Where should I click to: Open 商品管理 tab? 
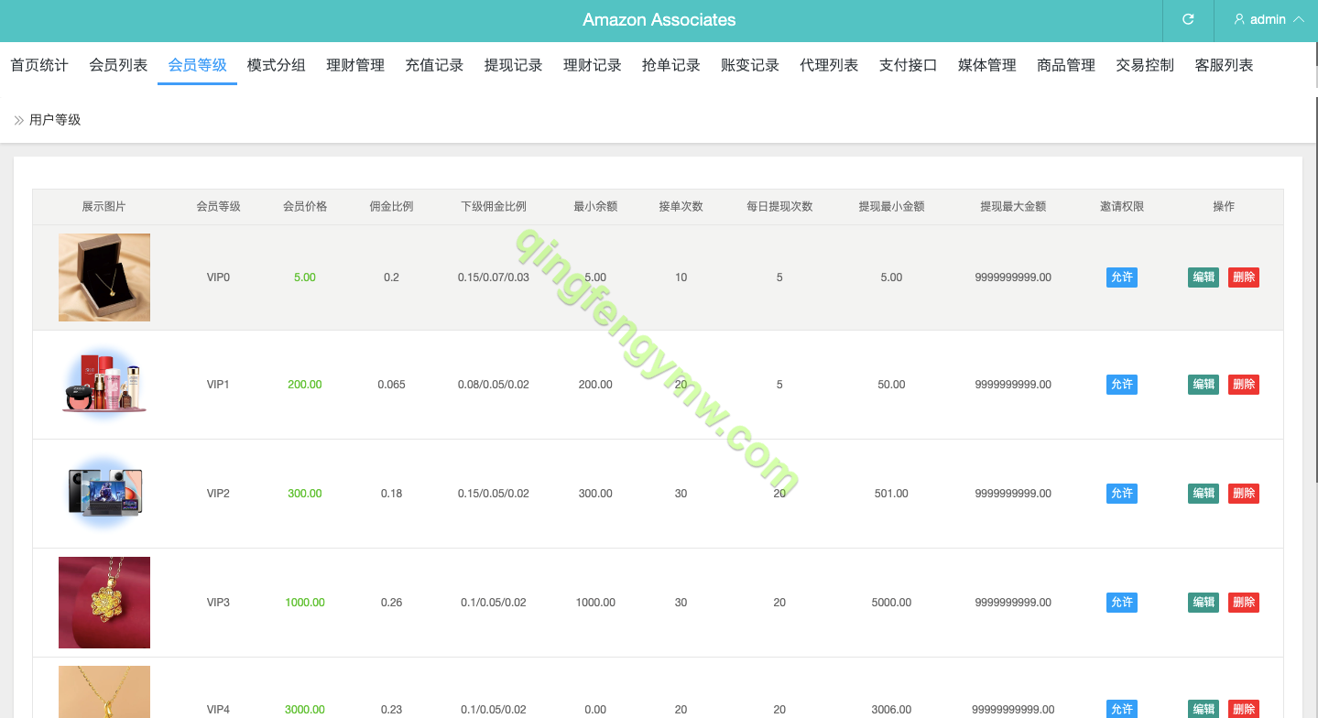pos(1066,65)
